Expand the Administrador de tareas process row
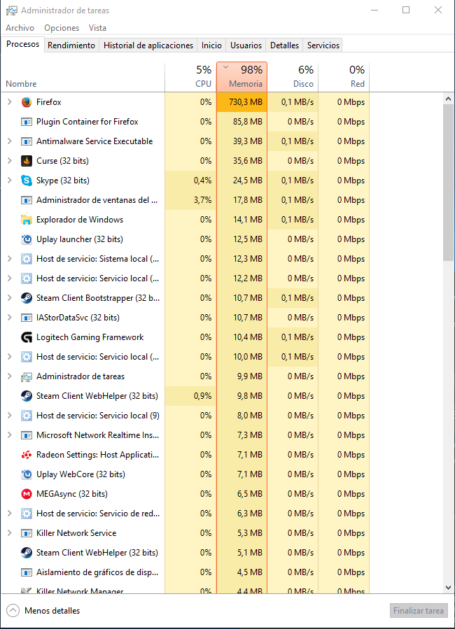455x629 pixels. pyautogui.click(x=10, y=376)
